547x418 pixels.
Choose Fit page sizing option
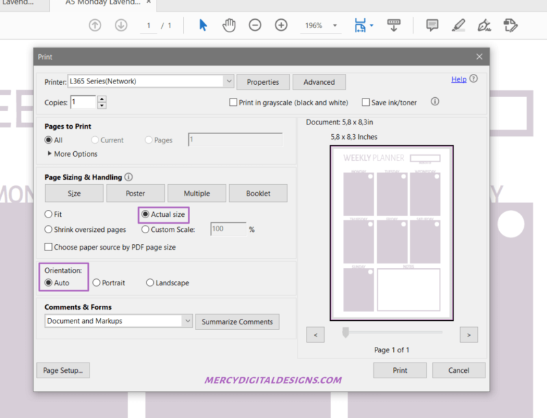pyautogui.click(x=47, y=214)
